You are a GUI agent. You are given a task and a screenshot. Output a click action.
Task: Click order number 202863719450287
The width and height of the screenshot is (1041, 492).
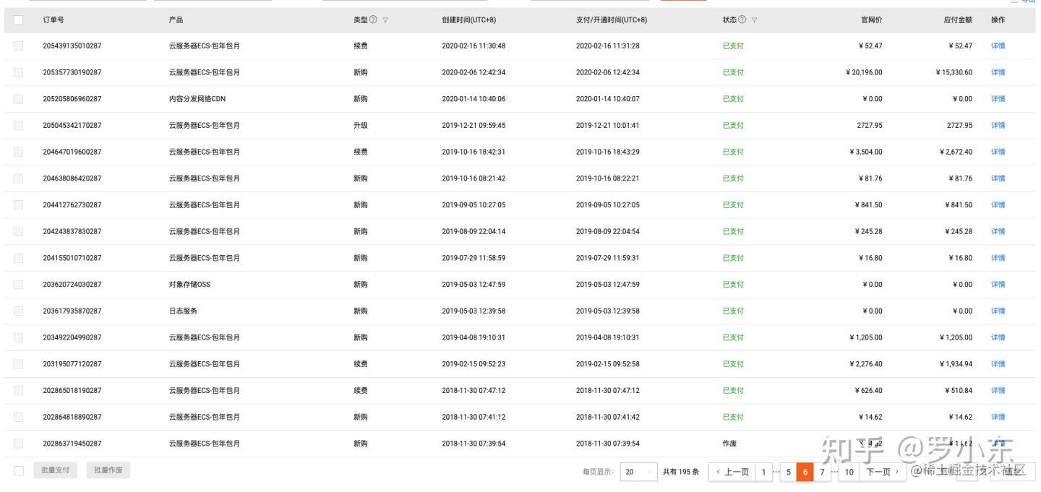[x=72, y=444]
